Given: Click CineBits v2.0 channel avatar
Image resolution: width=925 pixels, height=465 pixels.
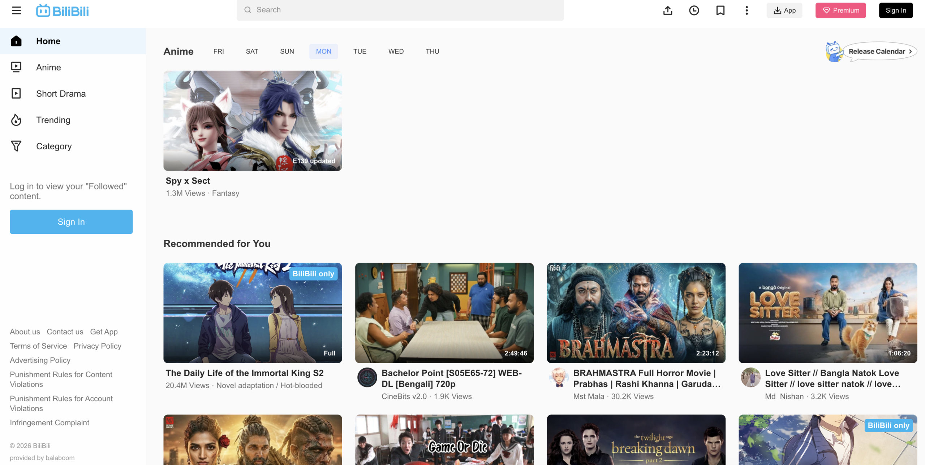Looking at the screenshot, I should tap(367, 377).
